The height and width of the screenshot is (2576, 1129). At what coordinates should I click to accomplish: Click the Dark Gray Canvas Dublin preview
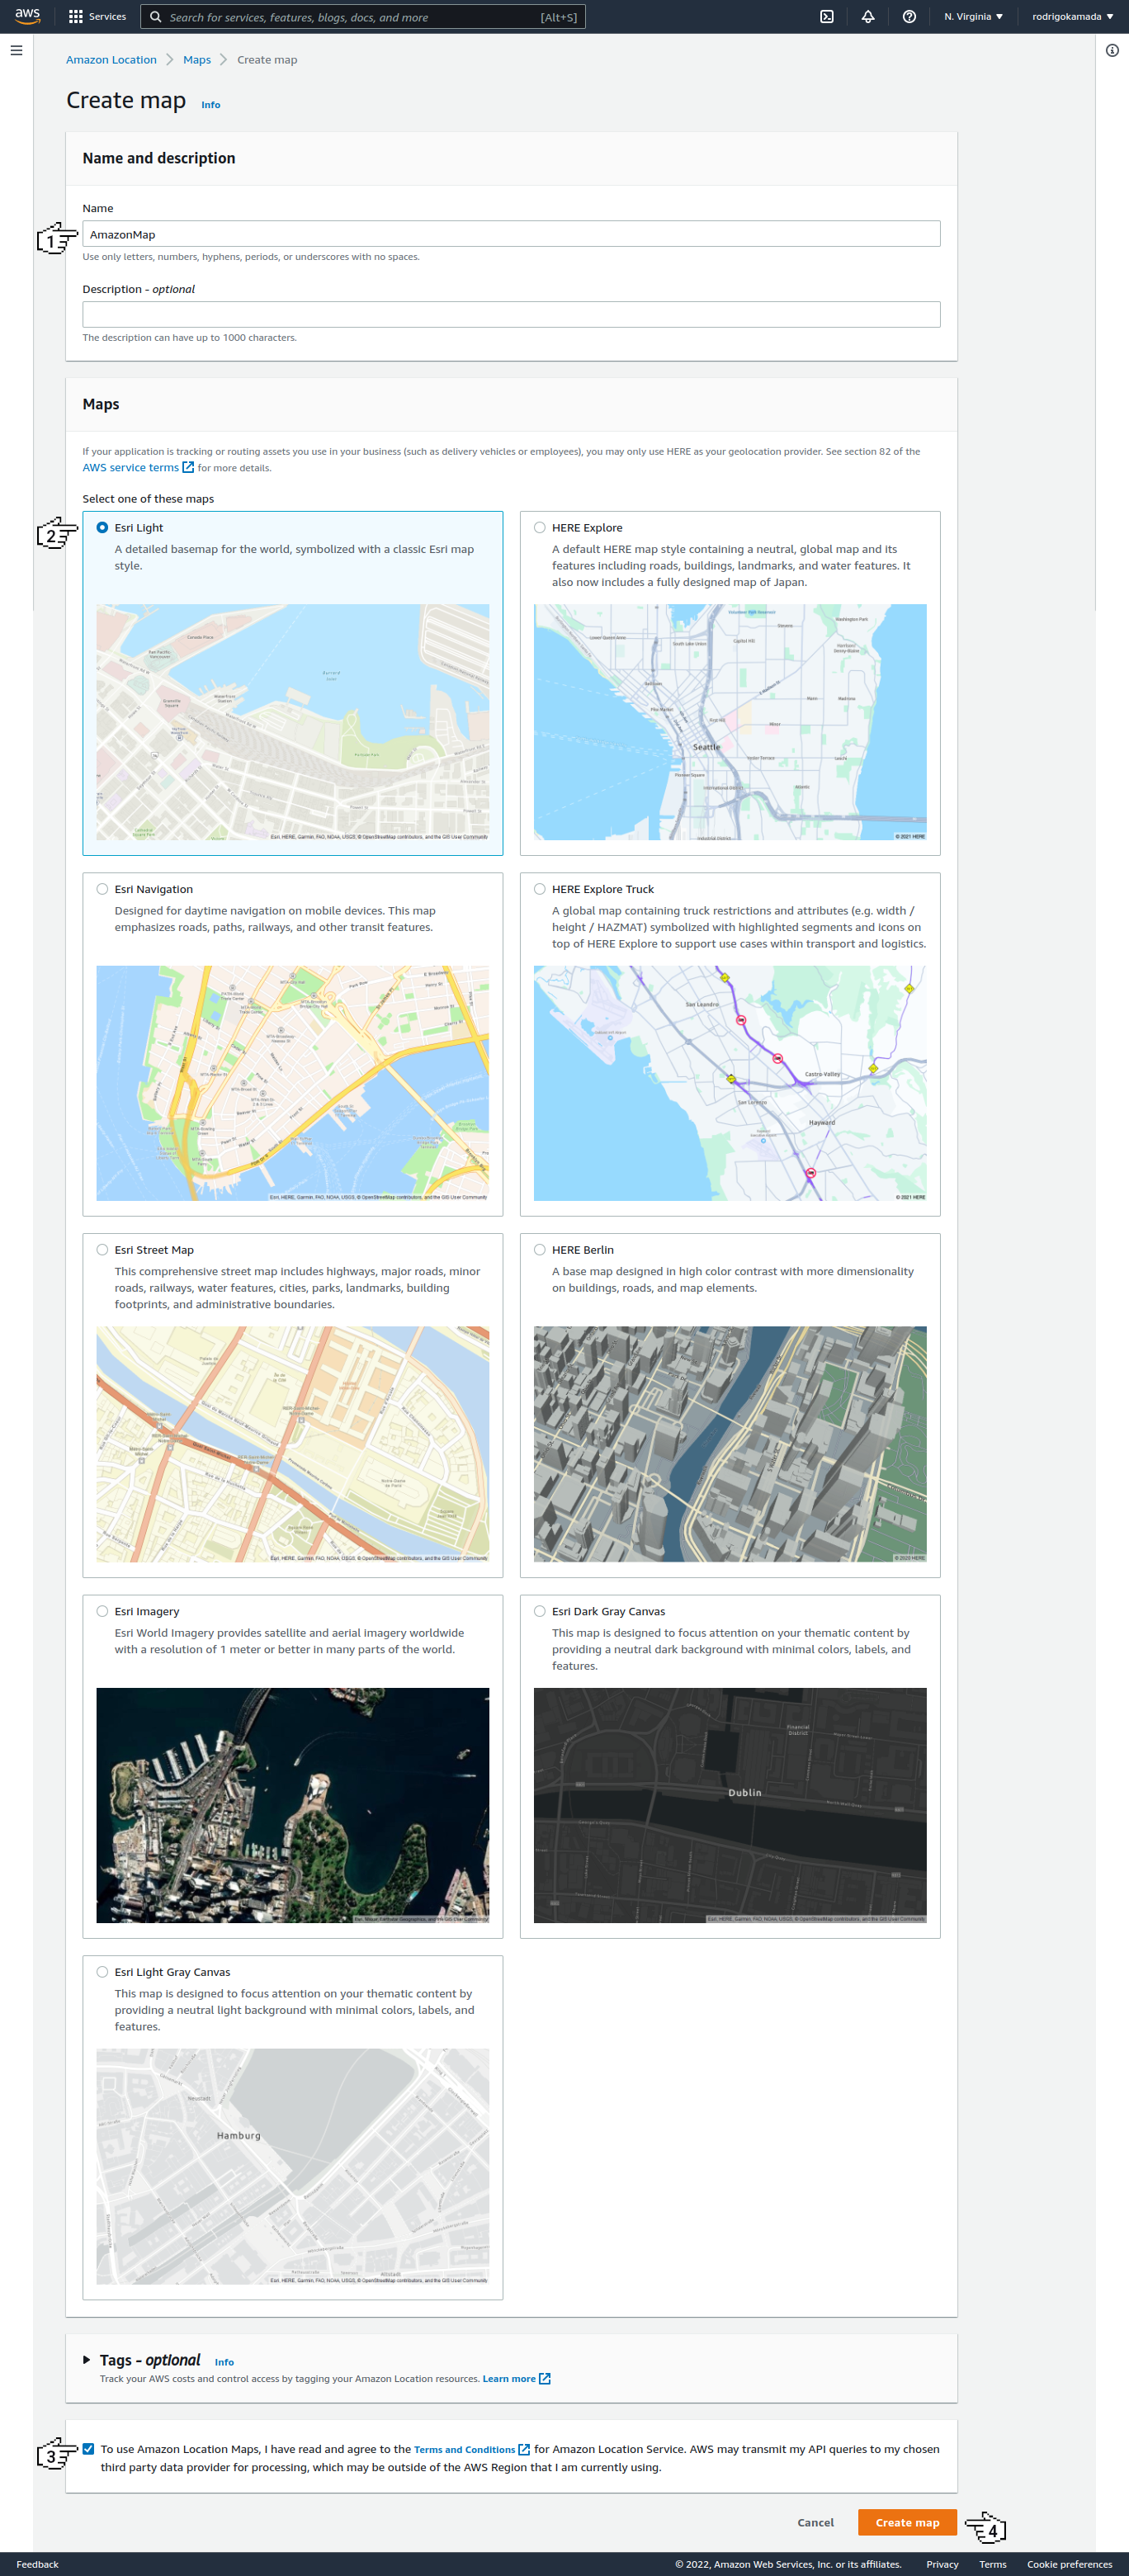730,1805
